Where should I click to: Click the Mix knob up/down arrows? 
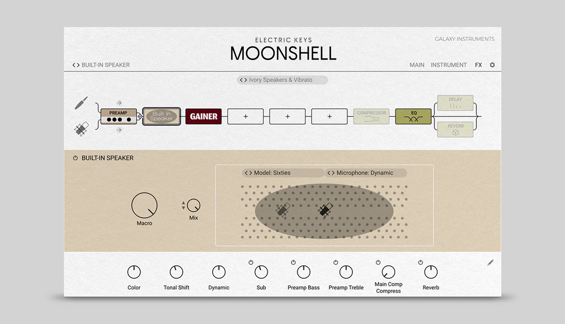(x=183, y=206)
